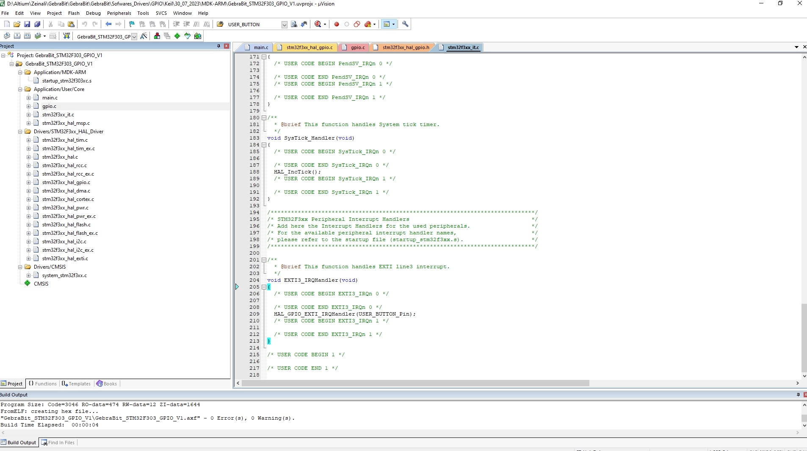Screen dimensions: 807x451
Task: Click the Save All icon
Action: click(x=37, y=24)
